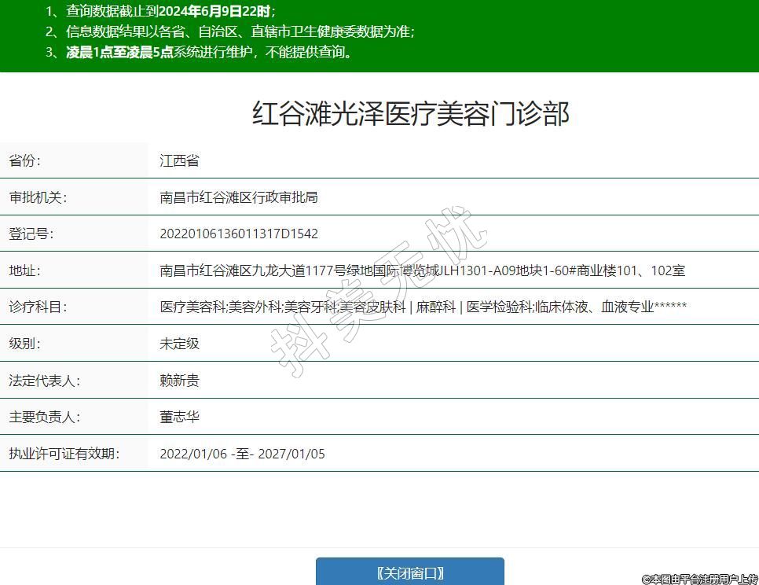Click the 执业许可证有效期 field label

pyautogui.click(x=64, y=454)
